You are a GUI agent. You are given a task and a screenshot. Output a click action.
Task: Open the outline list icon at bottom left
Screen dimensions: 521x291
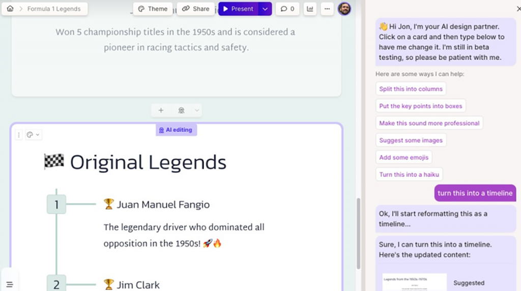pos(10,285)
